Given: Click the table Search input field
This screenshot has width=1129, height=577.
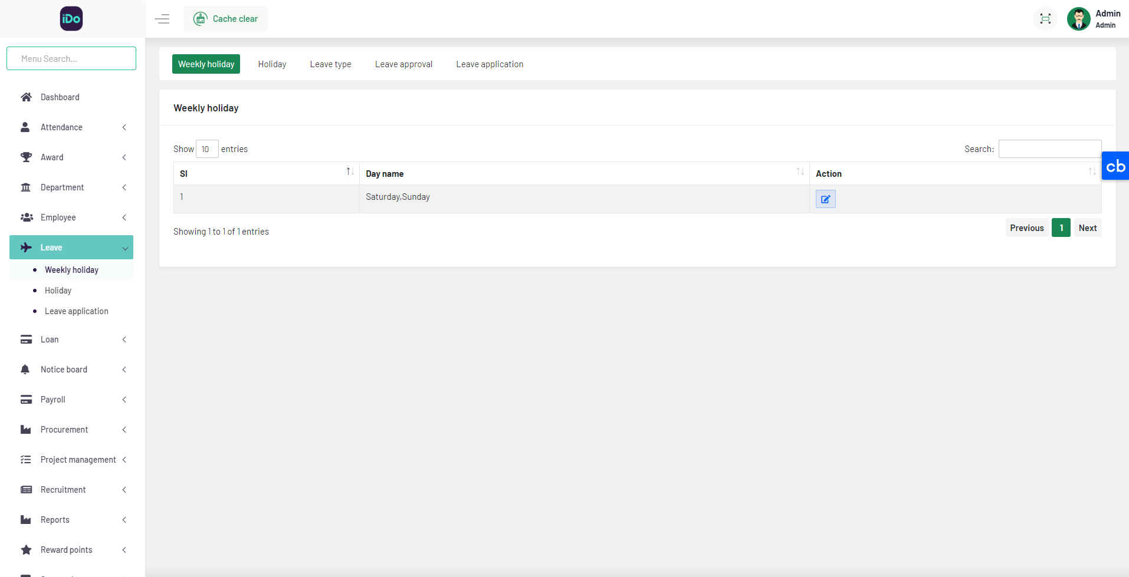Looking at the screenshot, I should (x=1049, y=149).
